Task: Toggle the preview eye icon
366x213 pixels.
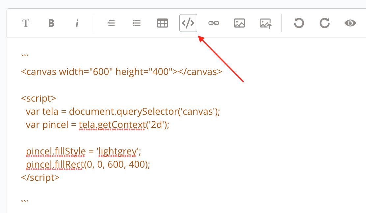Action: [x=350, y=23]
